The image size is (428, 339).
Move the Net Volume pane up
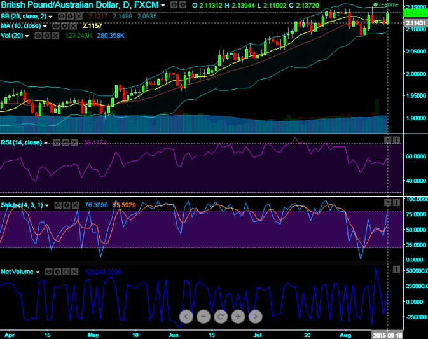pos(396,270)
